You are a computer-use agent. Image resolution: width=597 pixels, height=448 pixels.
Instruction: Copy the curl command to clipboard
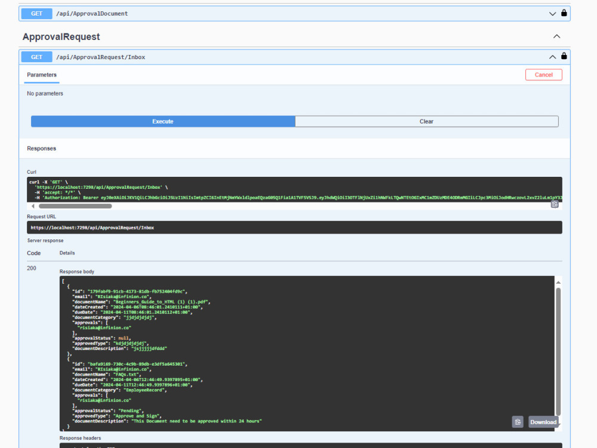[555, 204]
